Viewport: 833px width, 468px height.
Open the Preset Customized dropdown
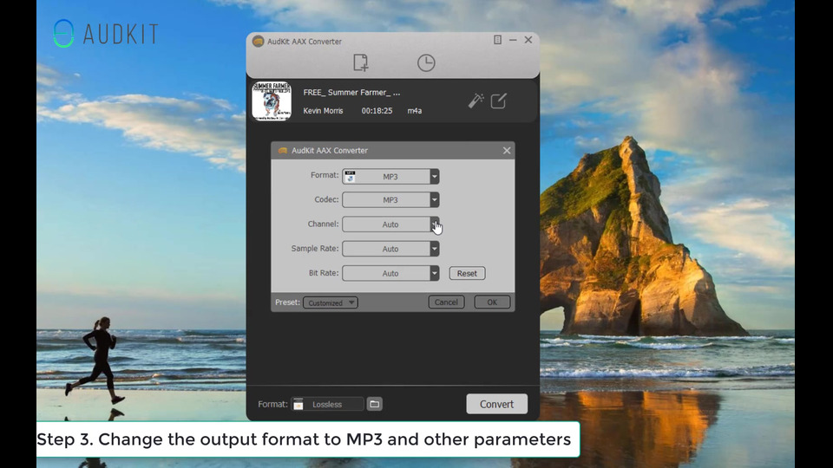(331, 302)
